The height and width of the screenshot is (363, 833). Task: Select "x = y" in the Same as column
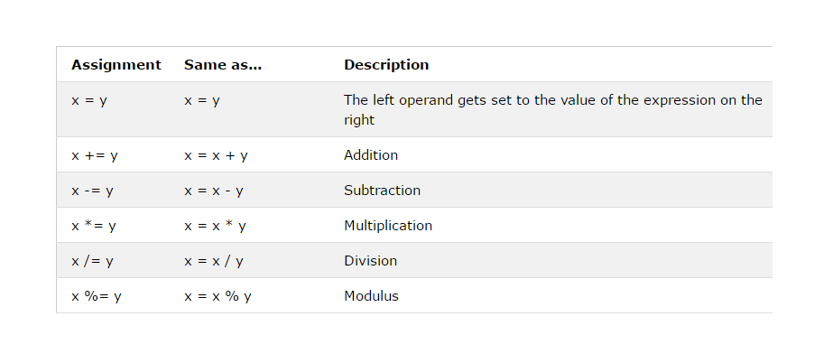[202, 100]
